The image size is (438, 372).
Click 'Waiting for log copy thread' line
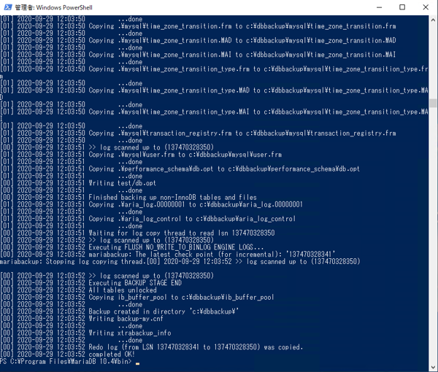(137, 233)
